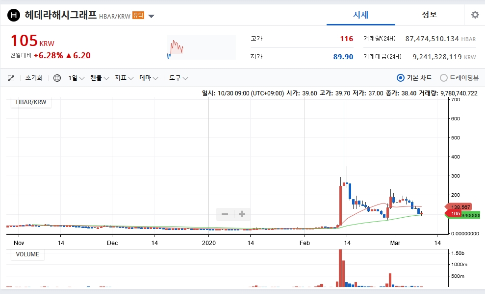The image size is (485, 294).
Task: Open the 테마 theme dropdown
Action: 149,78
